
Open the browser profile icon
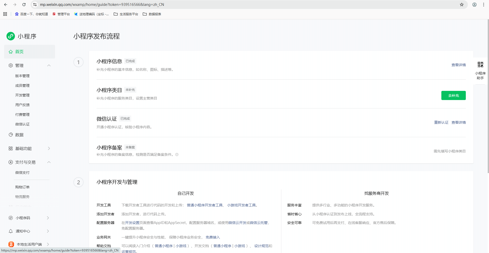(474, 5)
